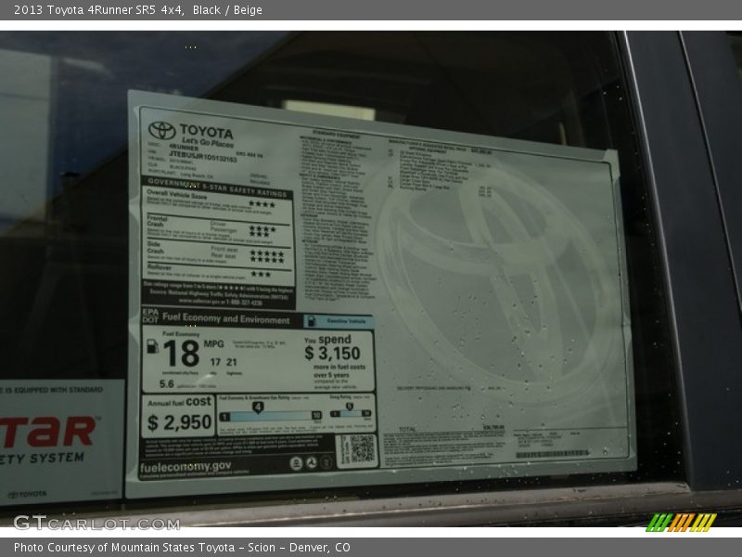Click the Toyota emblem logo on the sticker
The width and height of the screenshot is (742, 557).
161,130
